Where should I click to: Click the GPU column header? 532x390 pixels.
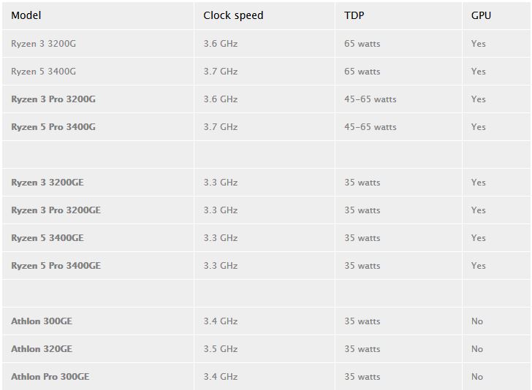pyautogui.click(x=481, y=15)
